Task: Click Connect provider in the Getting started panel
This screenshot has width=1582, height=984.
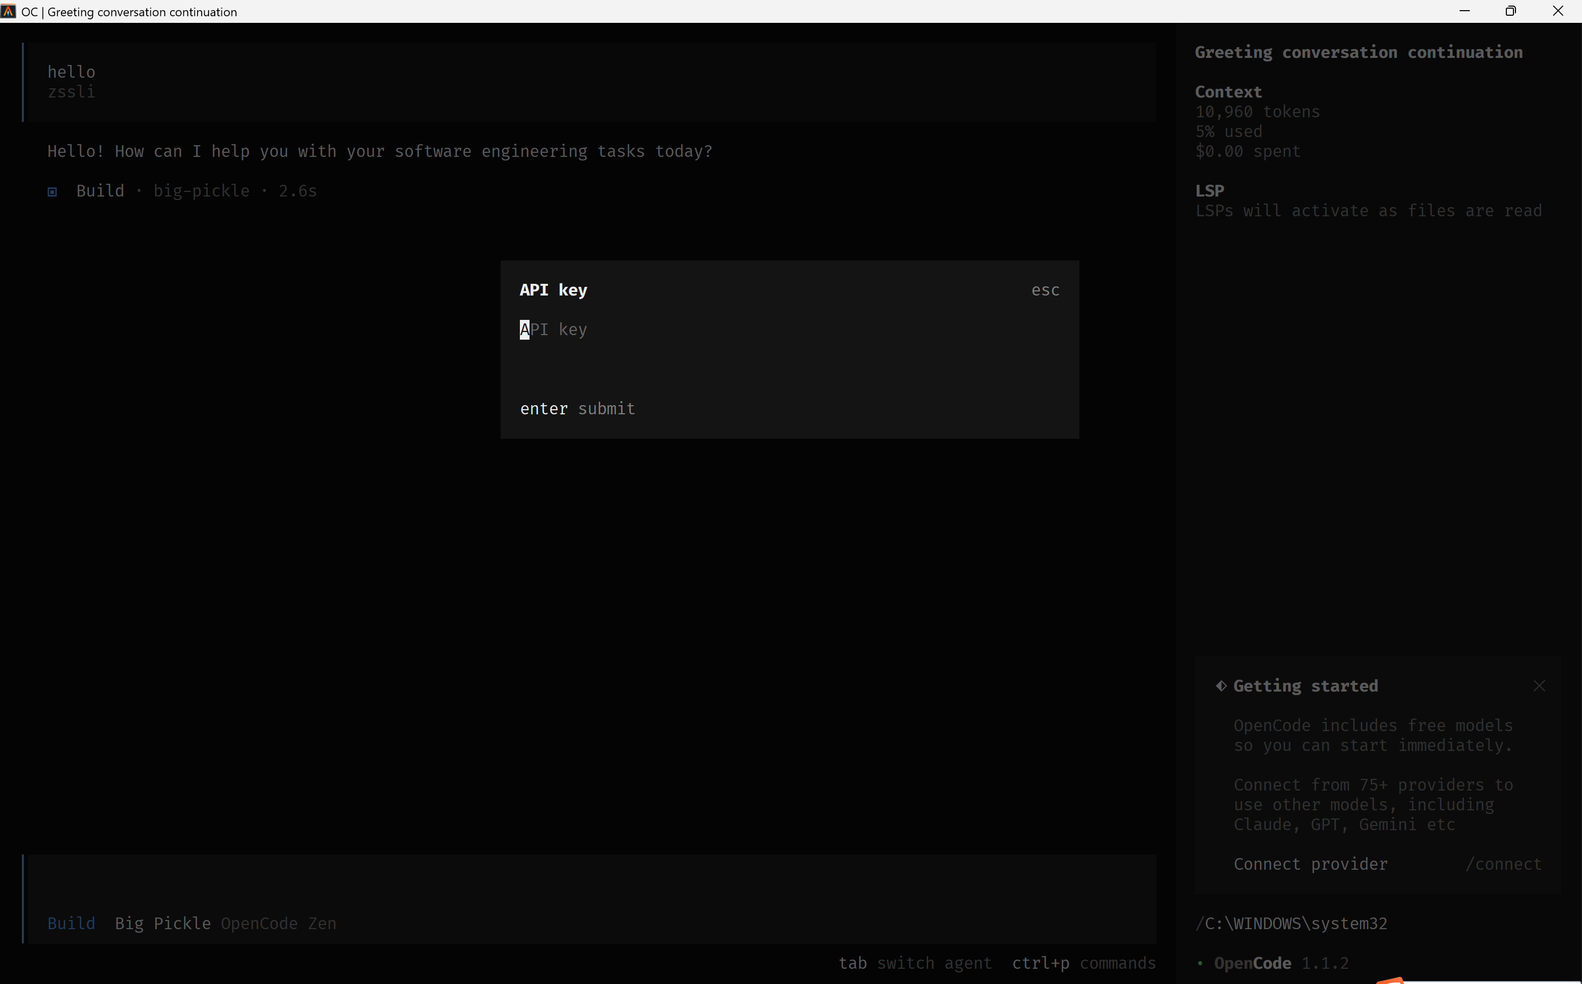Action: (x=1310, y=864)
